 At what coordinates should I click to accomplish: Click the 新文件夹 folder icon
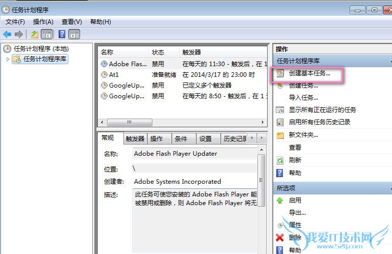pos(280,135)
